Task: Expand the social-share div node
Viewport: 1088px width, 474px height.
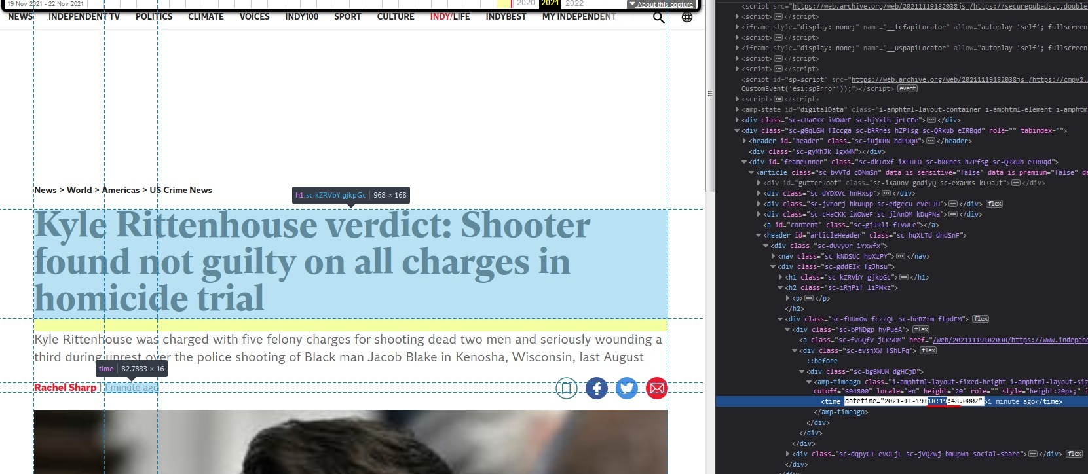Action: pyautogui.click(x=787, y=454)
